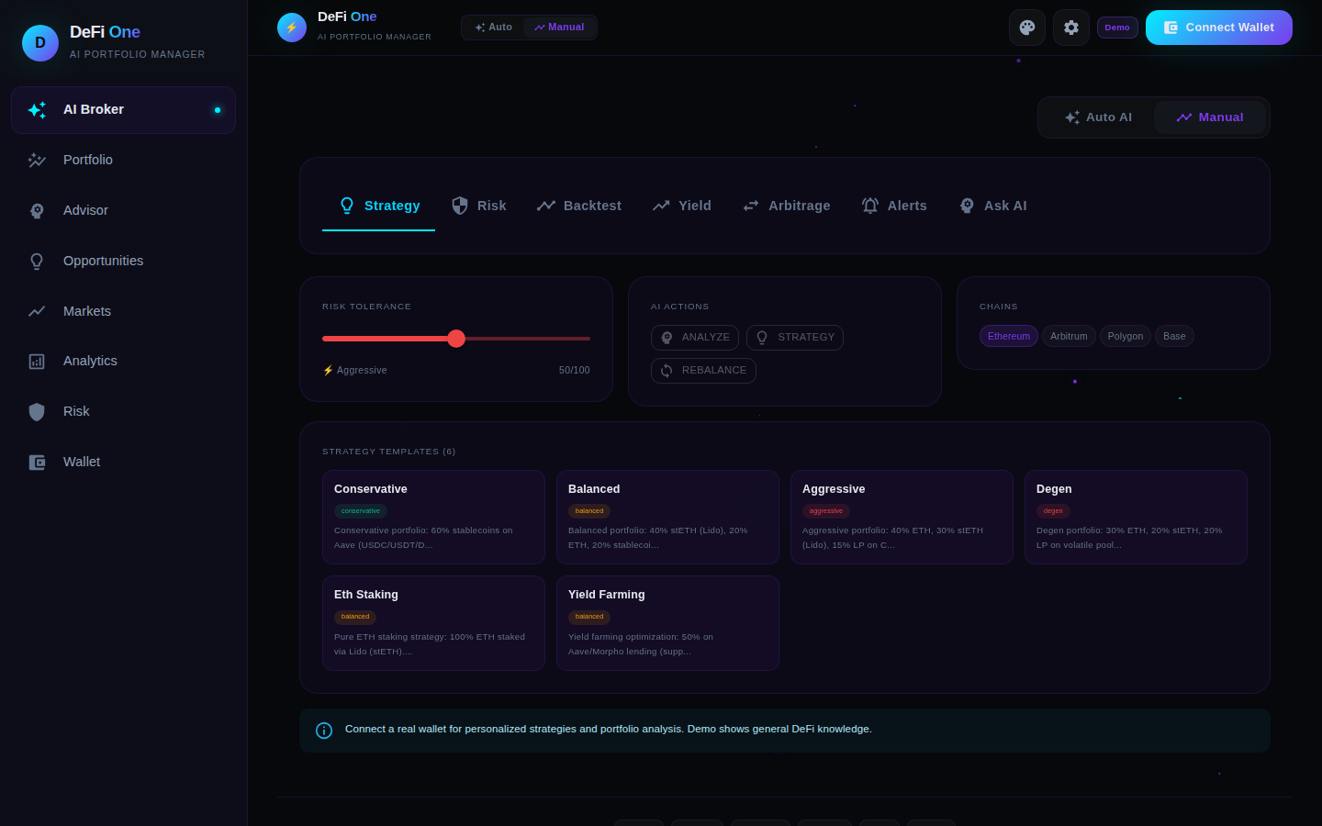Toggle the Base chain chip
Viewport: 1322px width, 826px height.
pos(1174,336)
